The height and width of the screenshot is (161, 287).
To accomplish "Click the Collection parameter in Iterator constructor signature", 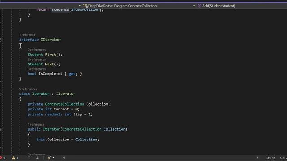I will (x=114, y=129).
